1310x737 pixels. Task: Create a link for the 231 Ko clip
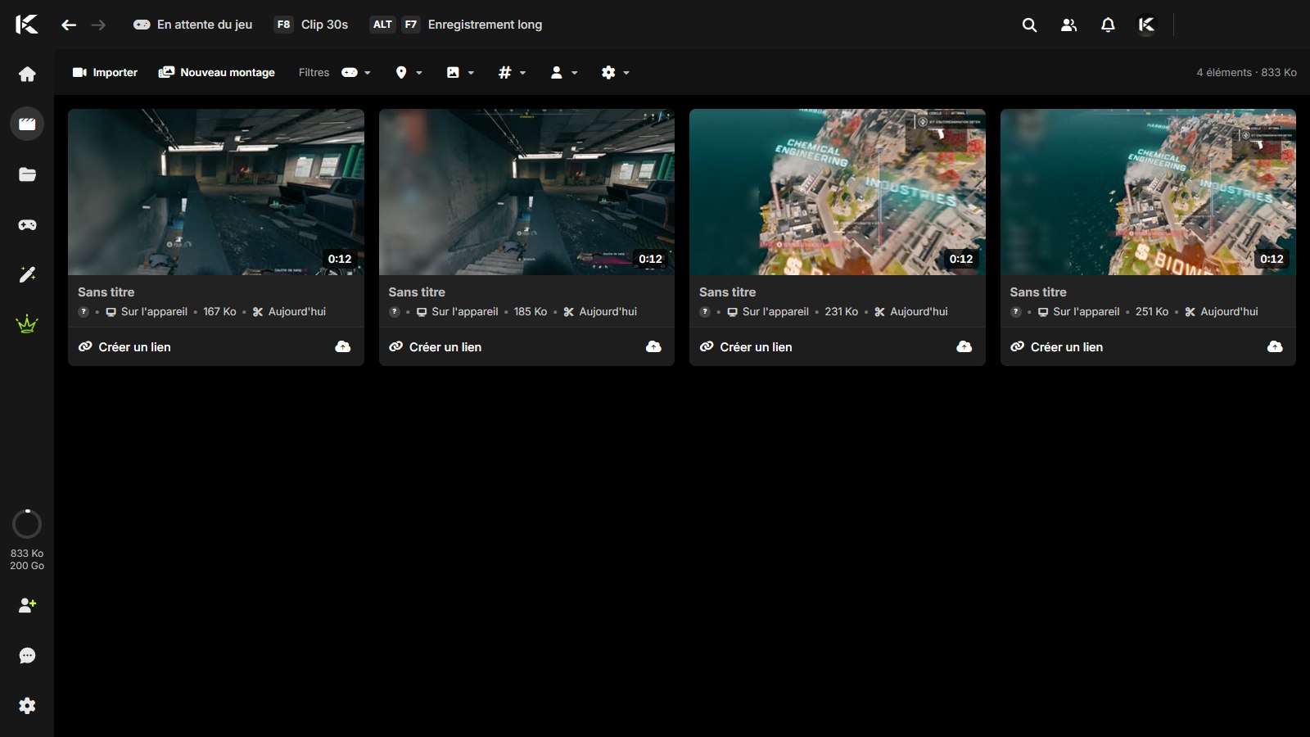click(x=746, y=347)
